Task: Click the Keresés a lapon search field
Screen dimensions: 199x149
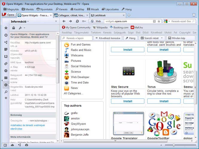Action: 77,38
